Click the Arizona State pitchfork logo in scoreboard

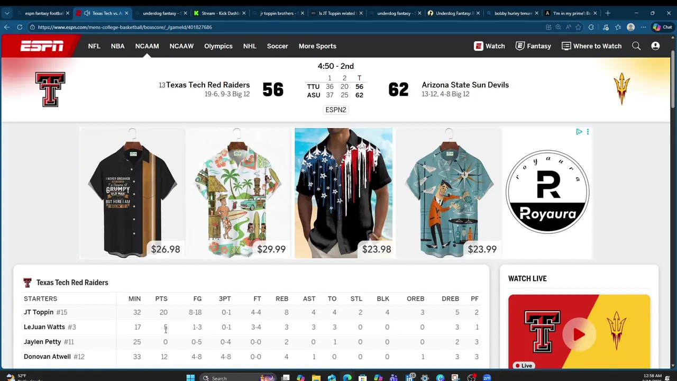coord(621,89)
